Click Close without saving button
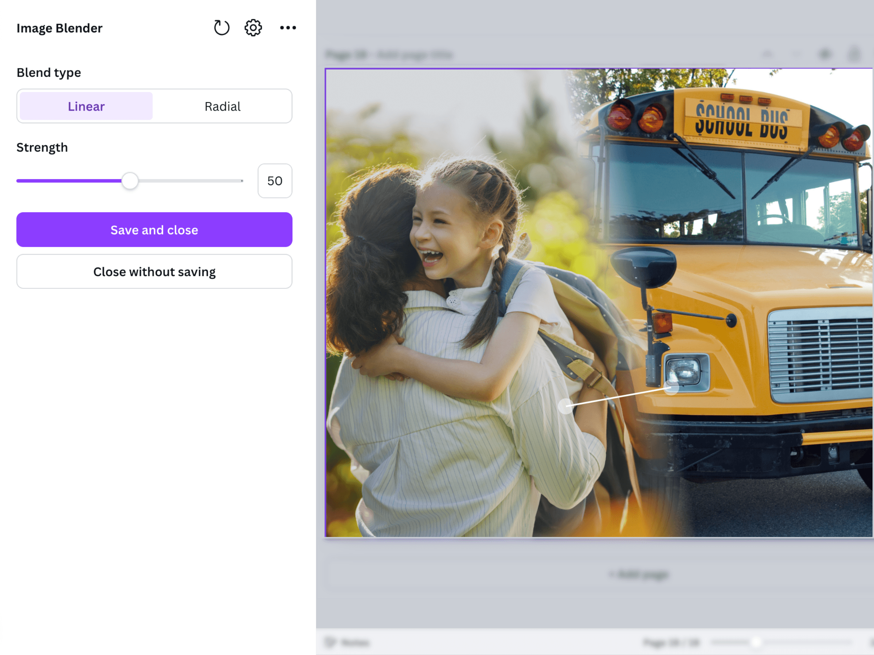This screenshot has height=655, width=874. 154,271
